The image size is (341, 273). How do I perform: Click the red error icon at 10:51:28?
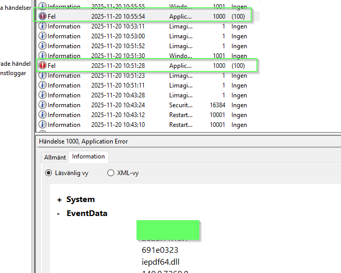[x=43, y=66]
